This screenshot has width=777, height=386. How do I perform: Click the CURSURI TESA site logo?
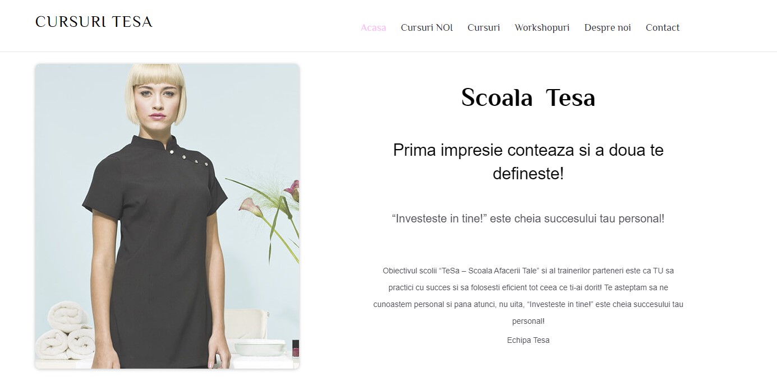[94, 22]
